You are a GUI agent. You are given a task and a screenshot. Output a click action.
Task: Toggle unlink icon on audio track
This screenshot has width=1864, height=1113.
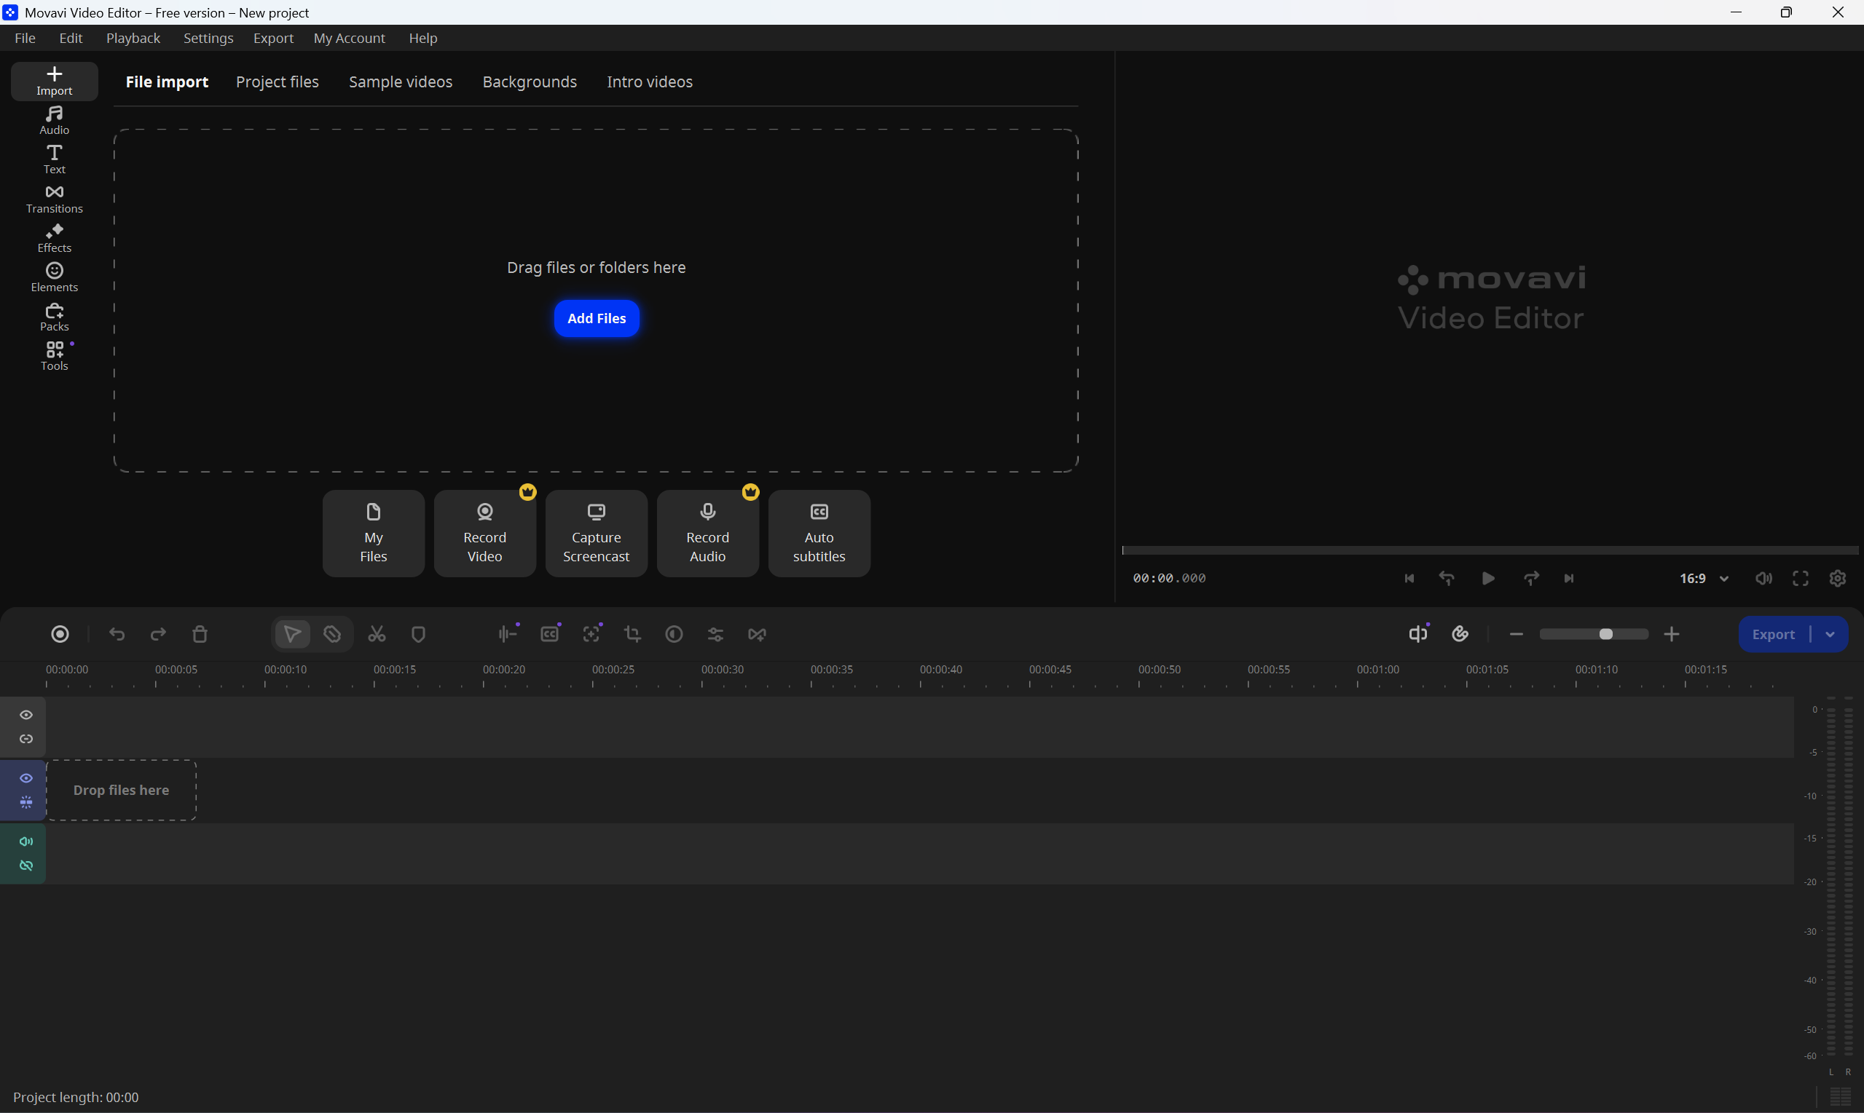(26, 866)
